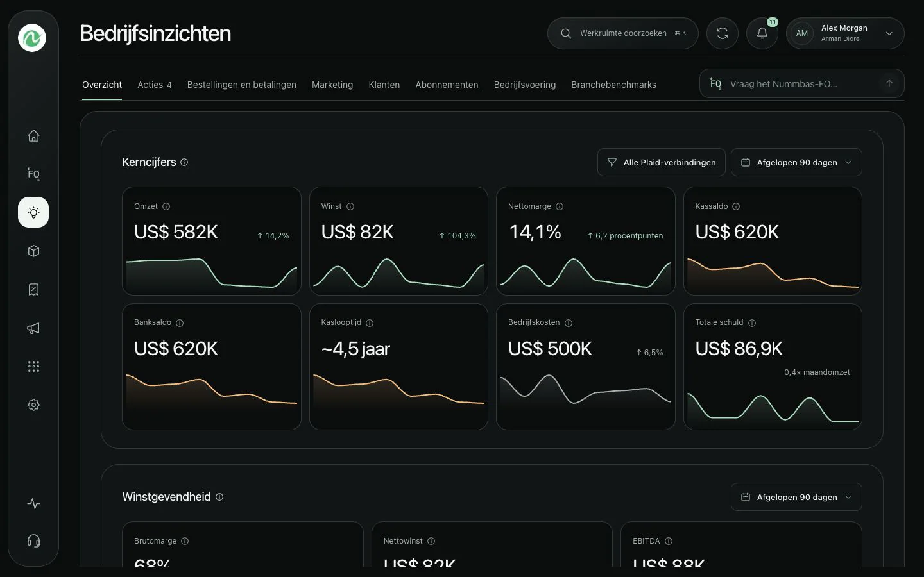The height and width of the screenshot is (577, 924).
Task: Click the info icon next to Banksaldo
Action: coord(180,323)
